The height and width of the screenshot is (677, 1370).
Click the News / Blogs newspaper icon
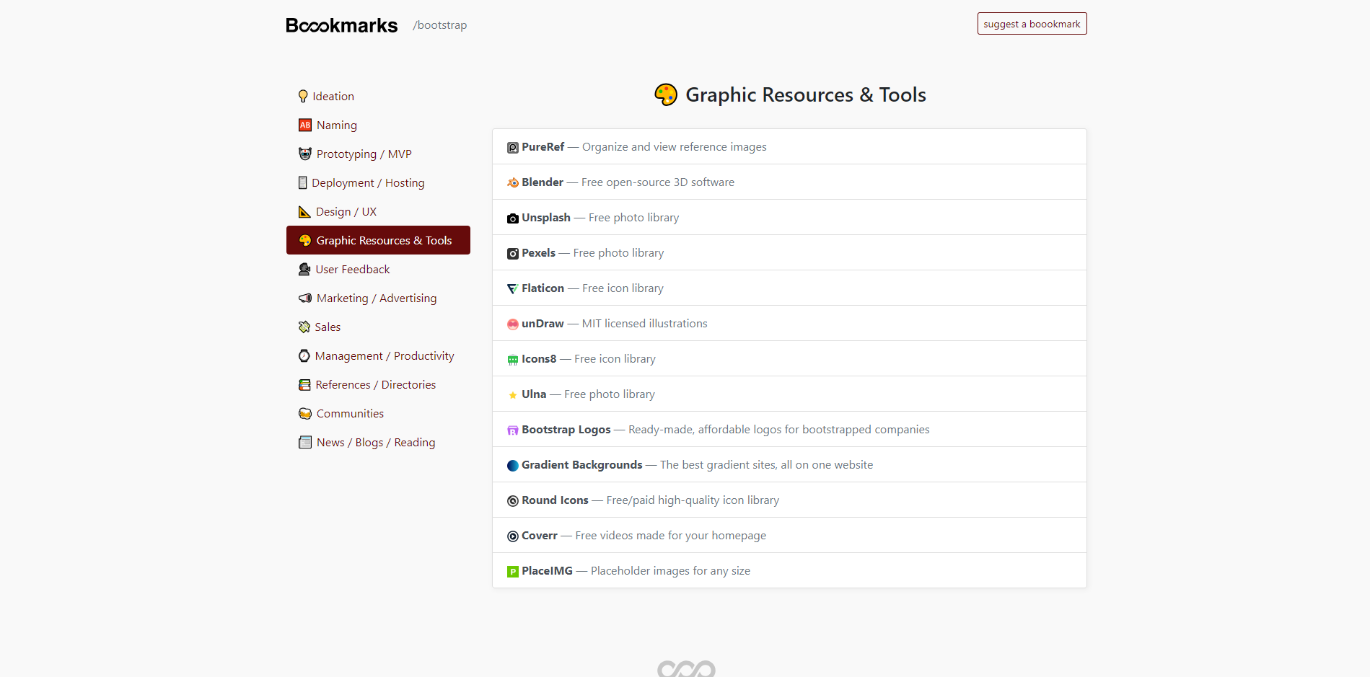pos(305,442)
